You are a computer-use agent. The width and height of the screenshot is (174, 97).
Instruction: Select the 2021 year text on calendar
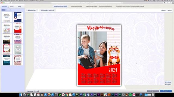[113, 70]
